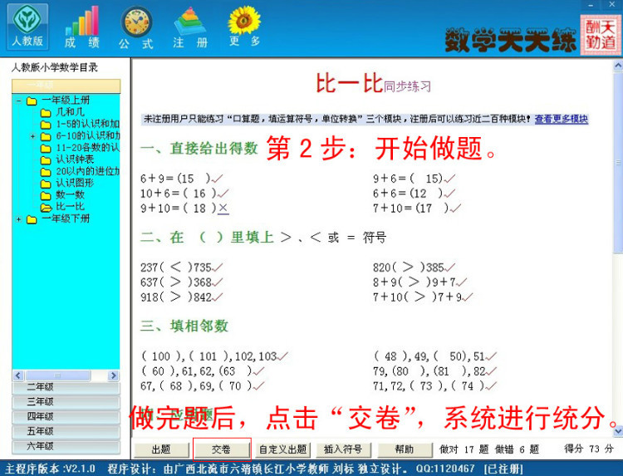Open the 人教版 textbook edition icon
The height and width of the screenshot is (476, 623).
(x=27, y=27)
